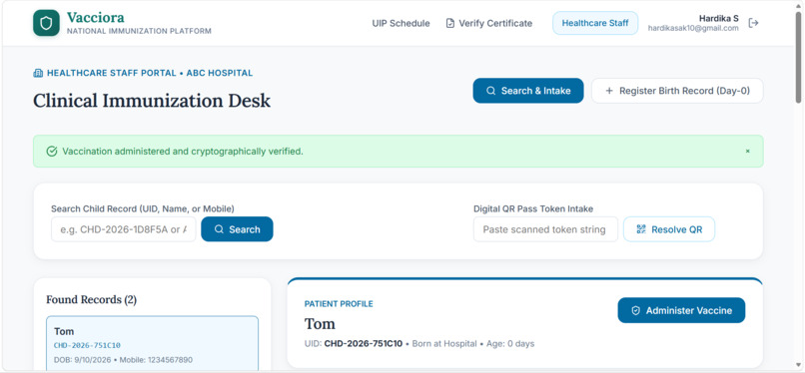
Task: Open the UIP Schedule page
Action: tap(401, 23)
